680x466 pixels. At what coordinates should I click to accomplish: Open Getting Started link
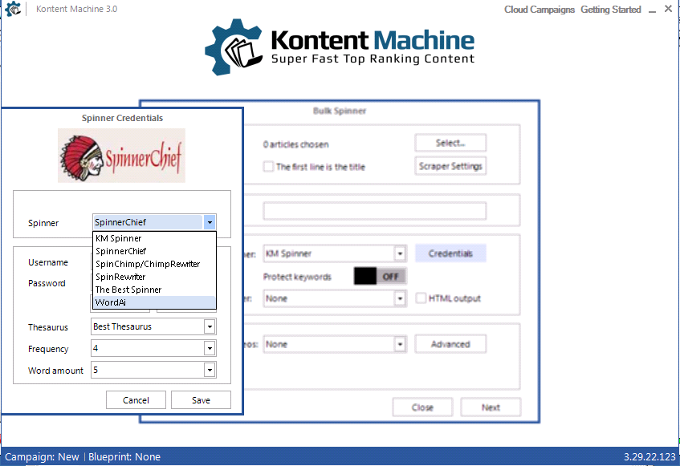tap(610, 10)
